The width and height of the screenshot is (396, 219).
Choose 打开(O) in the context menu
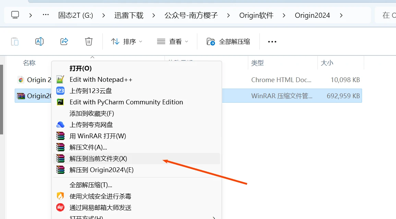80,68
